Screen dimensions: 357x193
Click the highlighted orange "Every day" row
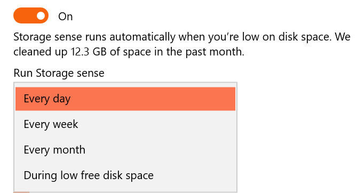pos(125,99)
